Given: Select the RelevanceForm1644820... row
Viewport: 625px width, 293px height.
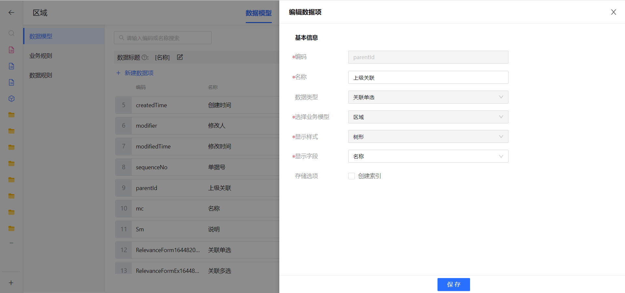Looking at the screenshot, I should point(197,250).
